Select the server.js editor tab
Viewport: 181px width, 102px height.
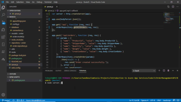pyautogui.click(x=50, y=7)
